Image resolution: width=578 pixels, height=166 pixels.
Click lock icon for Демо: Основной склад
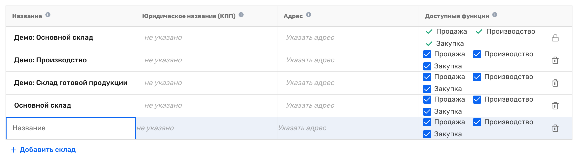tap(555, 38)
